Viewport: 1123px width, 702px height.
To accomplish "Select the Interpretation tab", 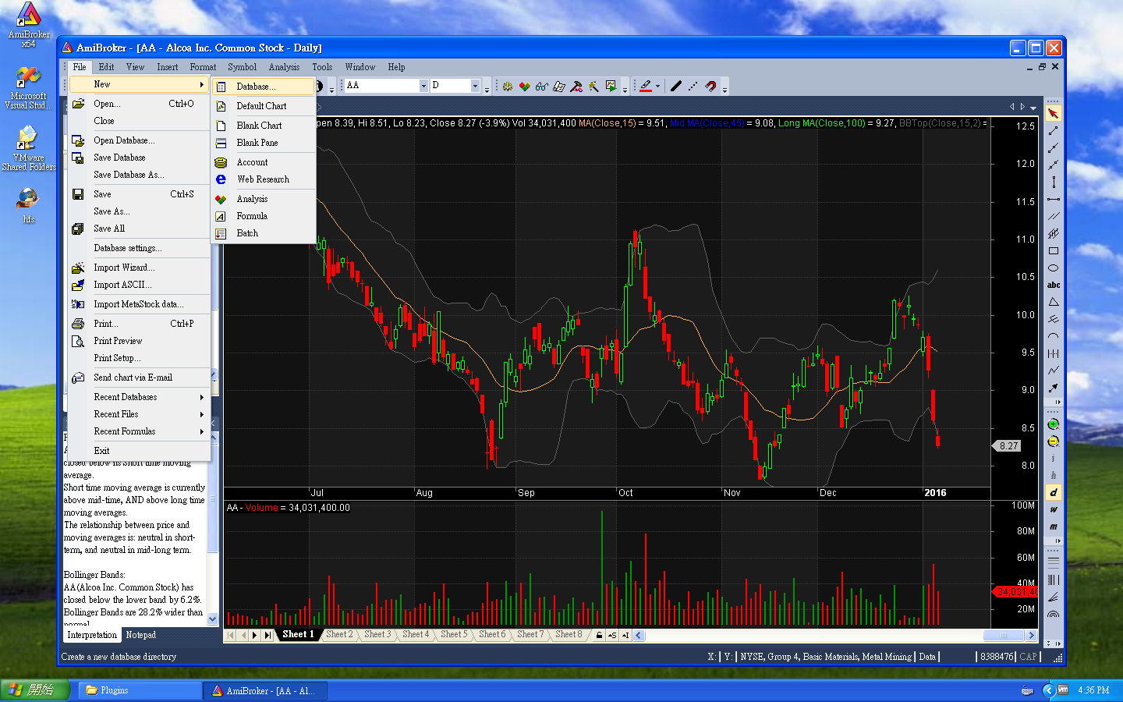I will pyautogui.click(x=92, y=636).
